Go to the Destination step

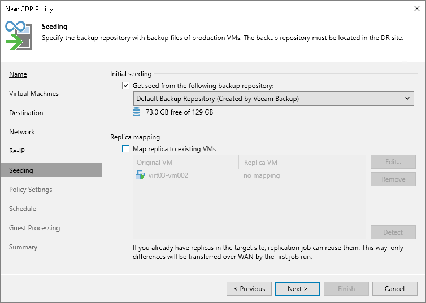click(26, 113)
